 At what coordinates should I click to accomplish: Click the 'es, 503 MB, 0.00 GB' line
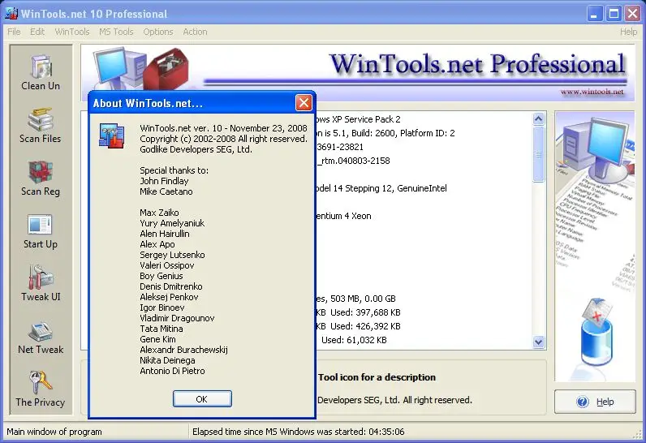pyautogui.click(x=356, y=299)
